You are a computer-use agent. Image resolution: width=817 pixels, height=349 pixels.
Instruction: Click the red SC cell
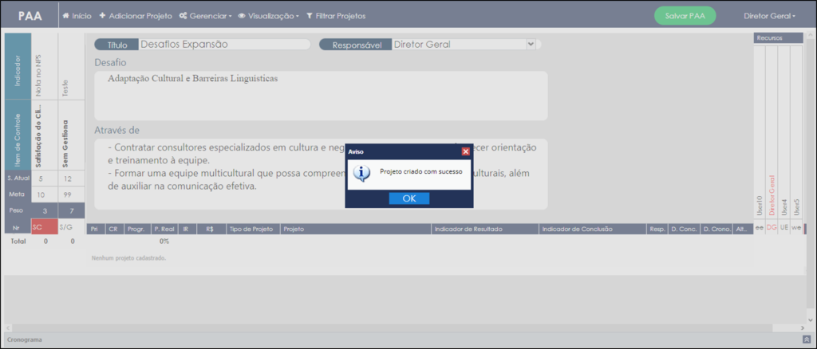tap(45, 227)
